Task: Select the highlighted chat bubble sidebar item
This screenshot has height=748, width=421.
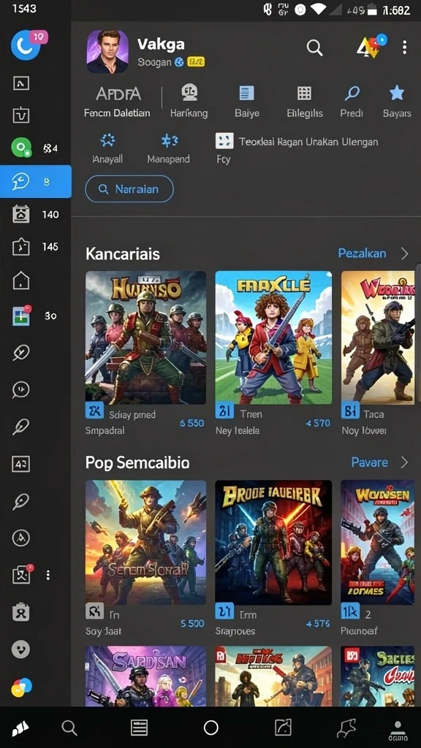Action: coord(35,181)
